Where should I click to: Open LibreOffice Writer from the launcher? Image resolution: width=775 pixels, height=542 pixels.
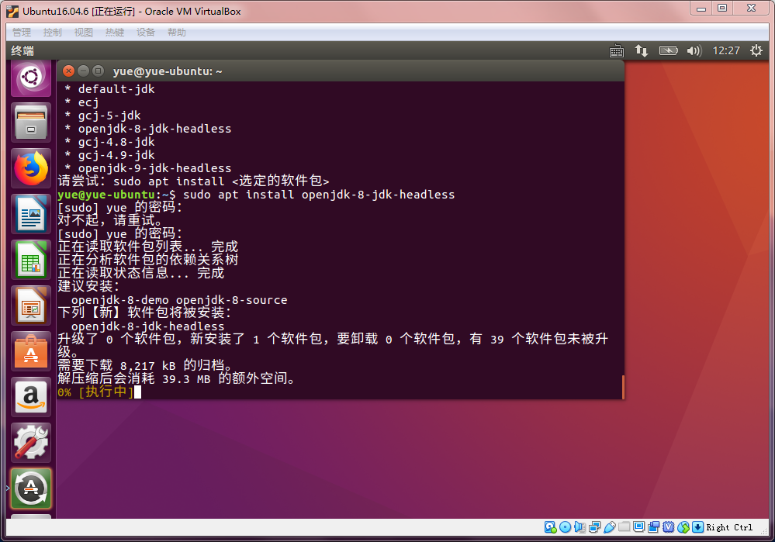(31, 214)
